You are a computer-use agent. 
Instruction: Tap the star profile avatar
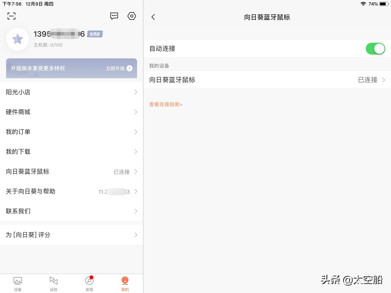[x=17, y=39]
